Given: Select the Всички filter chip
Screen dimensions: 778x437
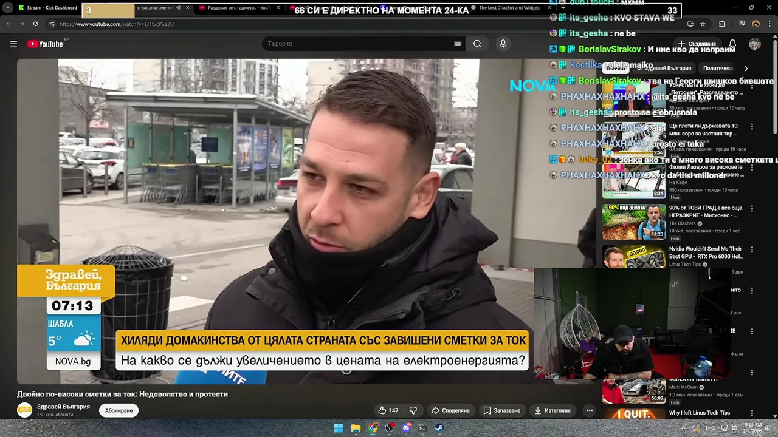Looking at the screenshot, I should pyautogui.click(x=616, y=69).
